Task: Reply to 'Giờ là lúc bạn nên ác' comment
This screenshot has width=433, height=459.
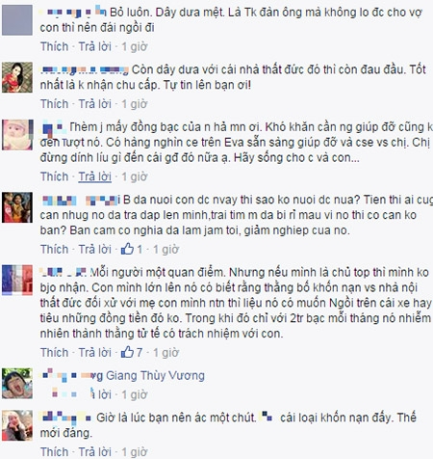Action: point(95,452)
